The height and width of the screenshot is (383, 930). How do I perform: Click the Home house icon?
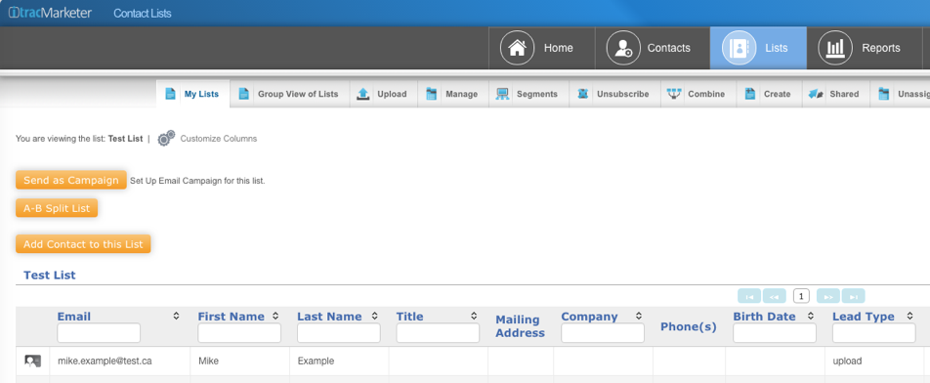pos(517,48)
